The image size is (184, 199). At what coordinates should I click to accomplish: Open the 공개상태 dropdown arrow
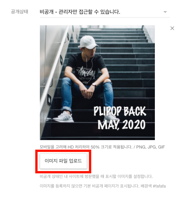coord(165,12)
